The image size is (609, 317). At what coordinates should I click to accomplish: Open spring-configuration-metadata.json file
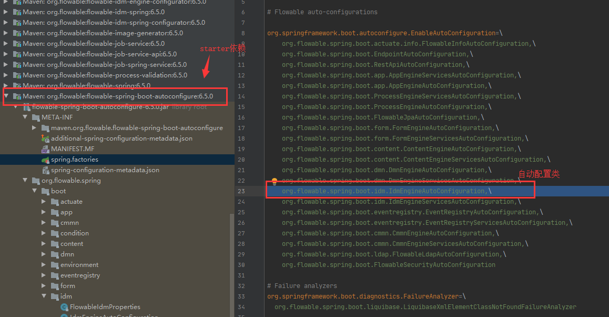pos(105,170)
